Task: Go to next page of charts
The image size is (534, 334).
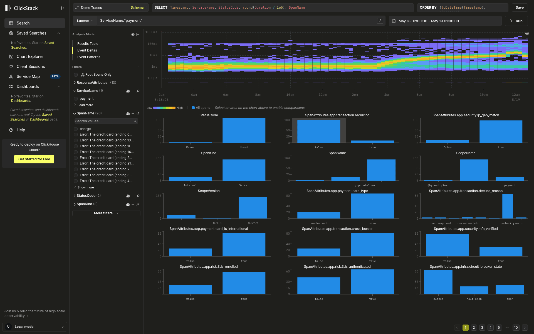Action: point(525,328)
